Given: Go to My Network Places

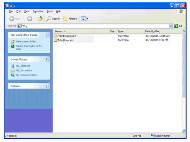Looking at the screenshot, I should [26, 75].
